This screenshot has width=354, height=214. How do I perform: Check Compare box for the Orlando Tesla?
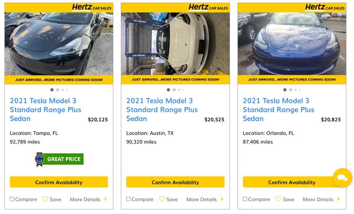[245, 199]
